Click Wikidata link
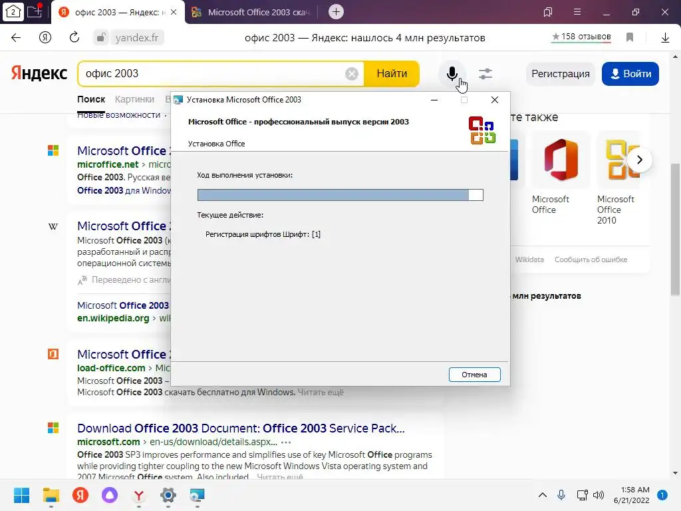The image size is (681, 511). [x=529, y=259]
